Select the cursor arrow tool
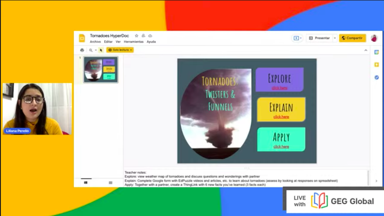This screenshot has height=216, width=384. point(101,50)
